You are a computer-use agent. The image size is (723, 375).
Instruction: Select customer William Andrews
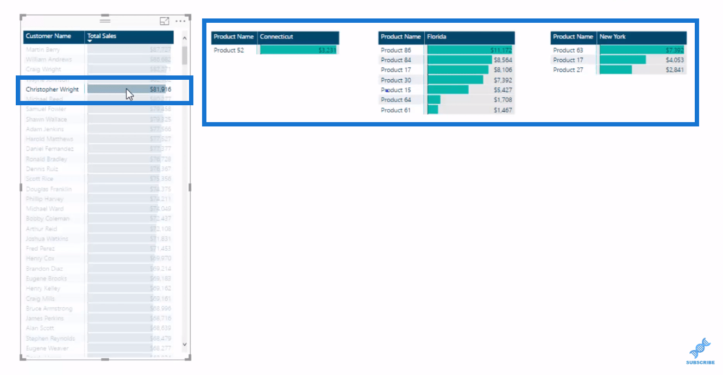[x=48, y=59]
